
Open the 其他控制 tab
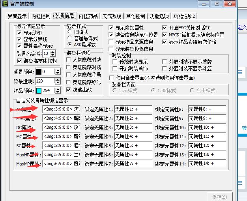tap(135, 16)
